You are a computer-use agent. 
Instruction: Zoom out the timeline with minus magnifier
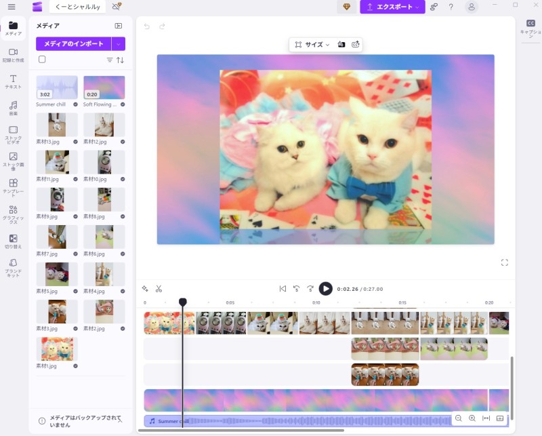pyautogui.click(x=459, y=418)
